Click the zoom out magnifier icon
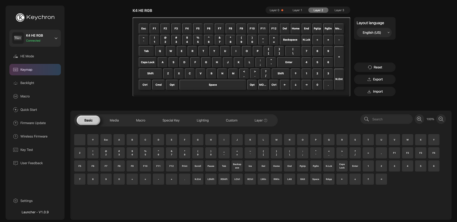 pos(441,119)
